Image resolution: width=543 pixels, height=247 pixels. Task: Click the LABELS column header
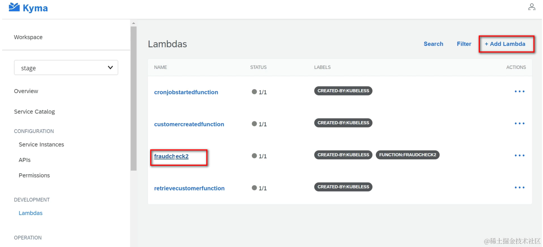point(322,67)
